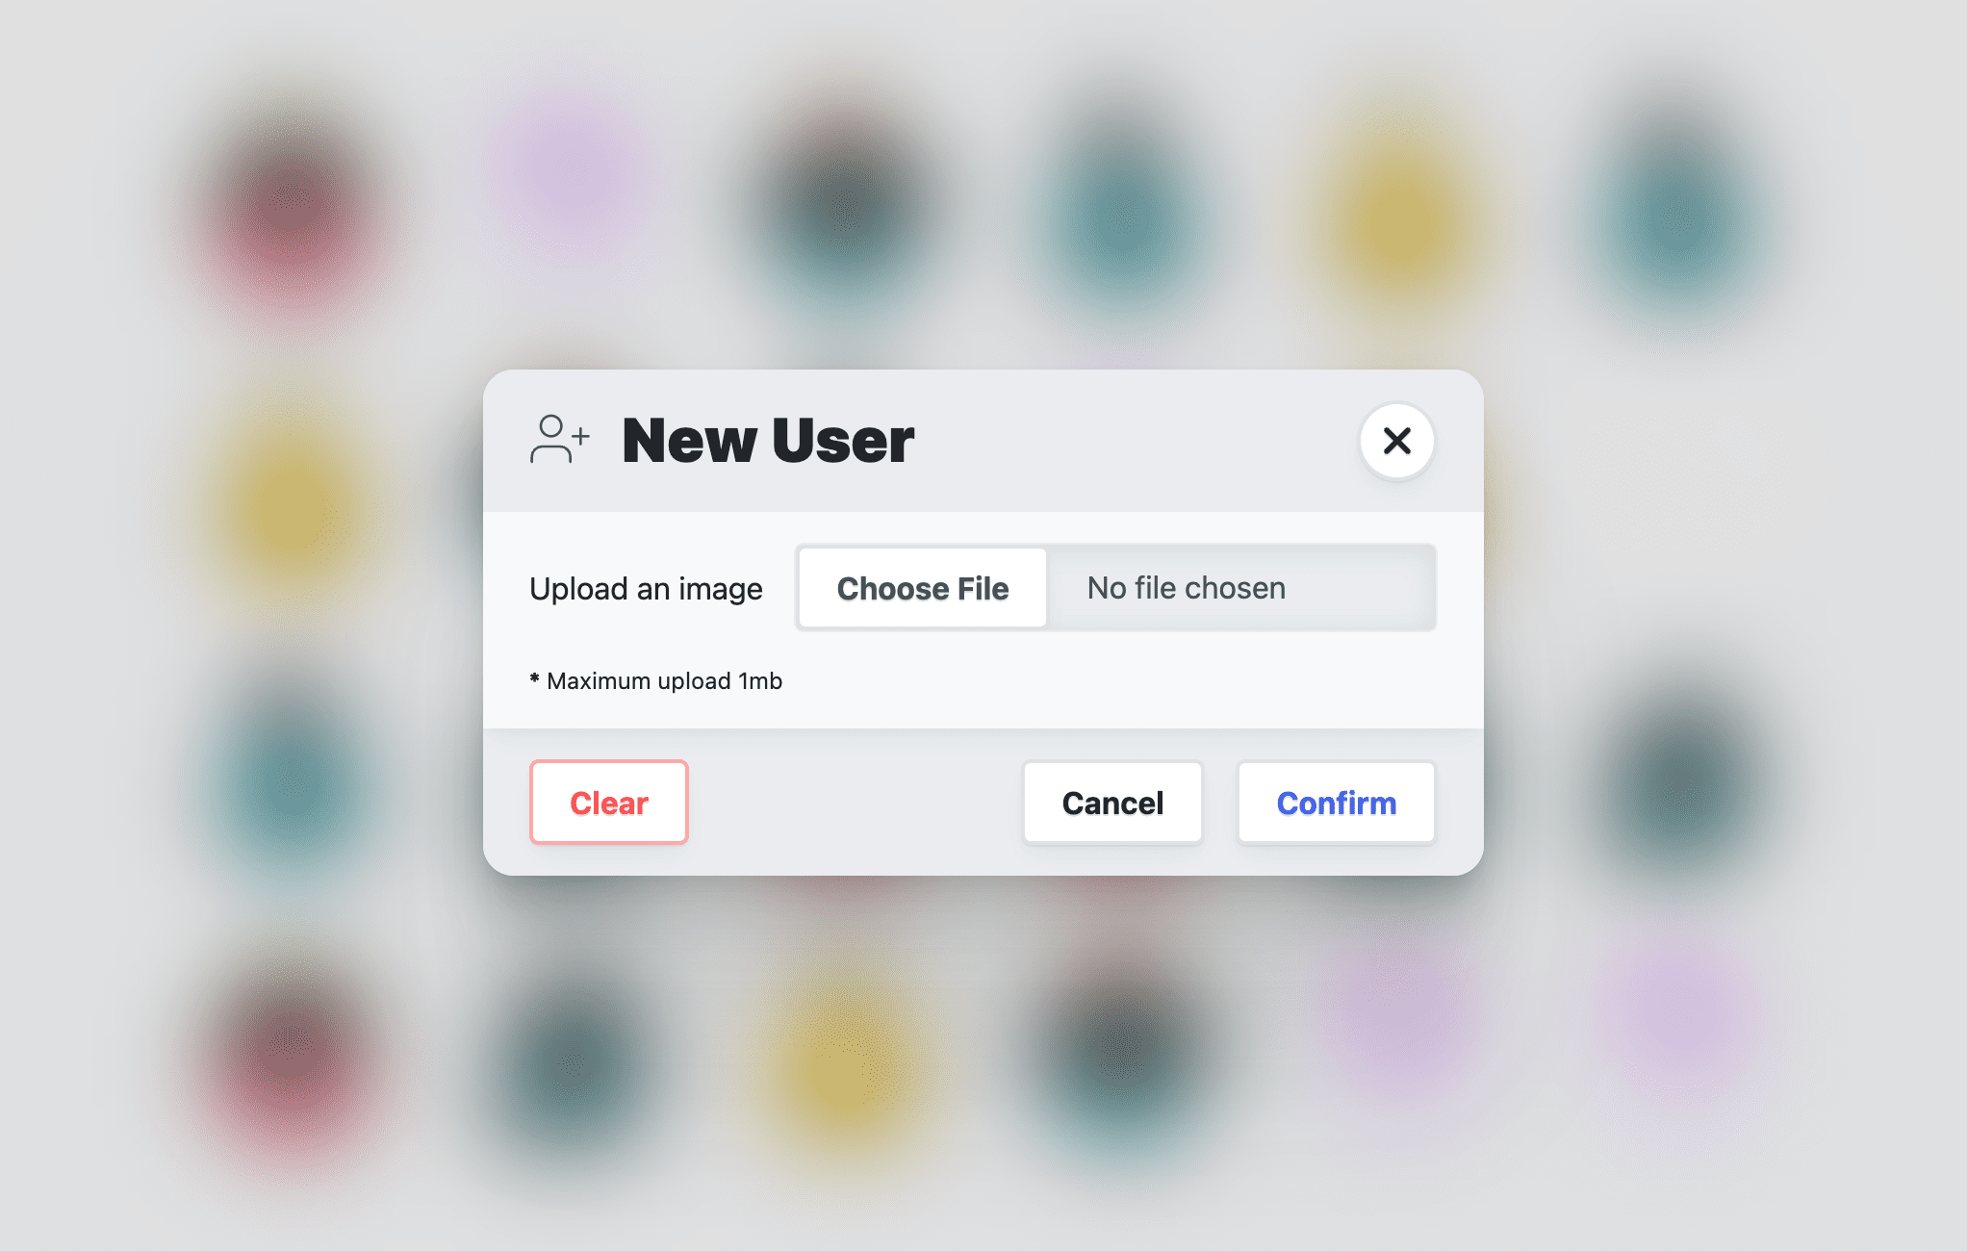
Task: Click the Choose File button
Action: (922, 588)
